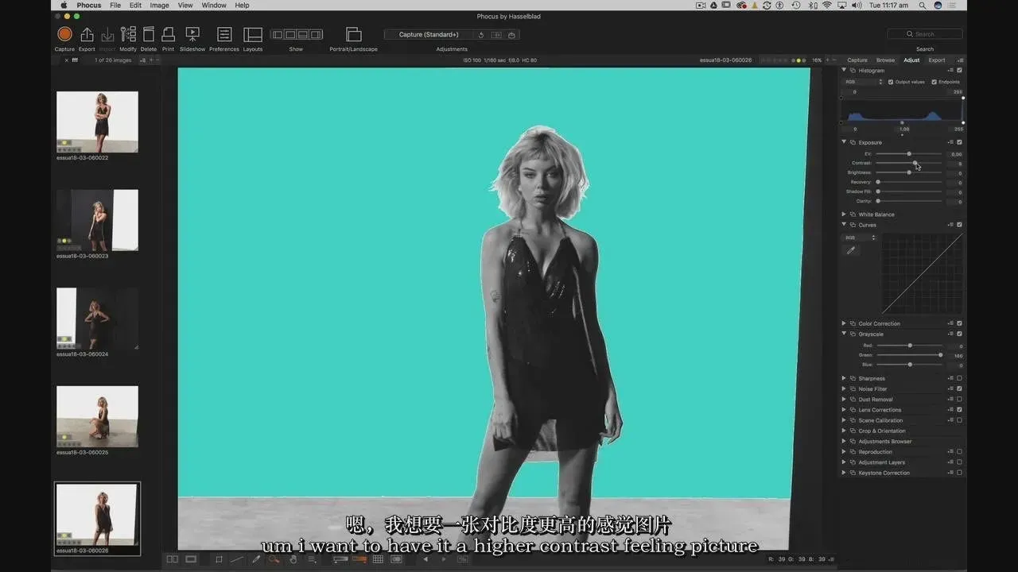Disable the Noise Filter checkbox
Image resolution: width=1018 pixels, height=572 pixels.
click(959, 388)
